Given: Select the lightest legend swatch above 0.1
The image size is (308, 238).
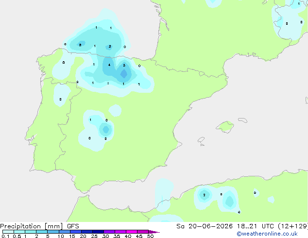Looking at the screenshot, I should click(x=8, y=232).
